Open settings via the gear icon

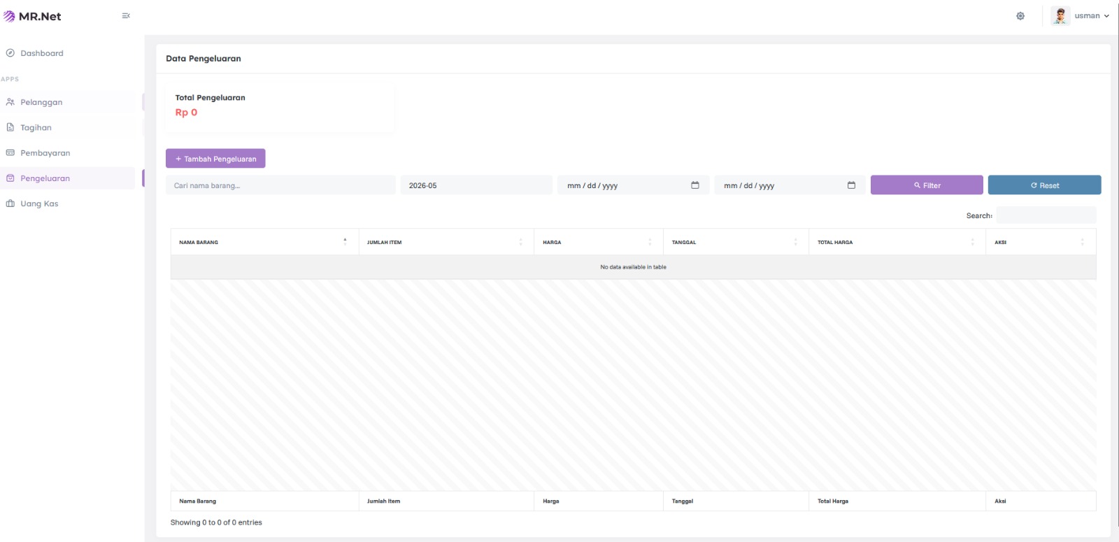(1020, 16)
